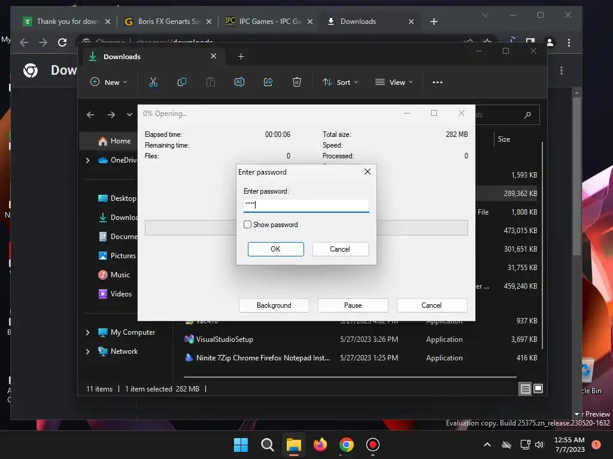Open File Explorer from the taskbar
Image resolution: width=613 pixels, height=459 pixels.
(x=293, y=445)
